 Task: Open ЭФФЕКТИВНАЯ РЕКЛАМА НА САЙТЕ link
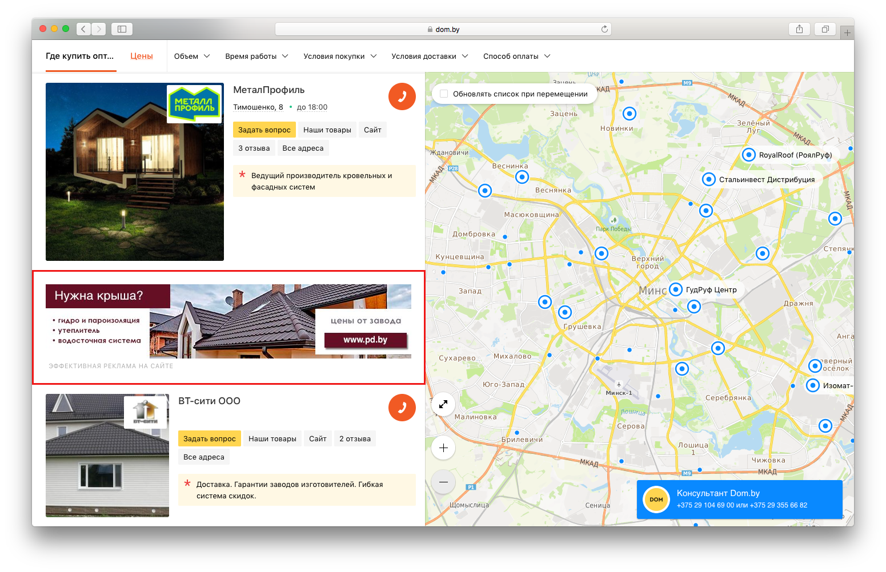[x=111, y=366]
